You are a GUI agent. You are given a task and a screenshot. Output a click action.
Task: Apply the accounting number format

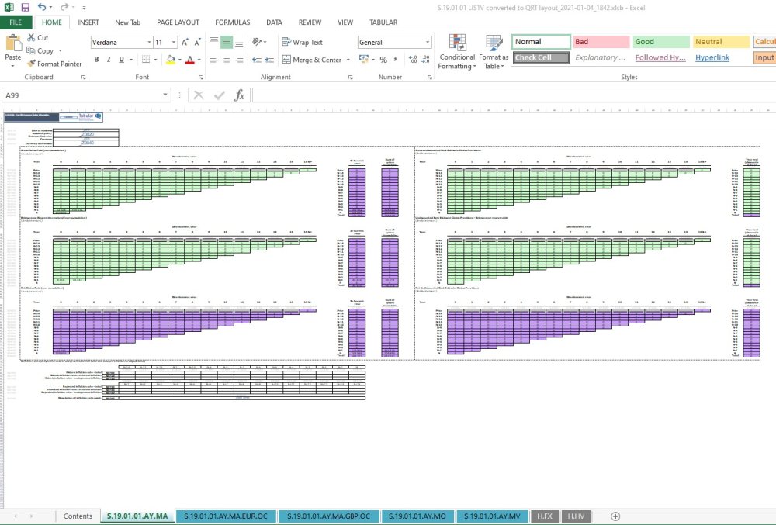click(364, 59)
